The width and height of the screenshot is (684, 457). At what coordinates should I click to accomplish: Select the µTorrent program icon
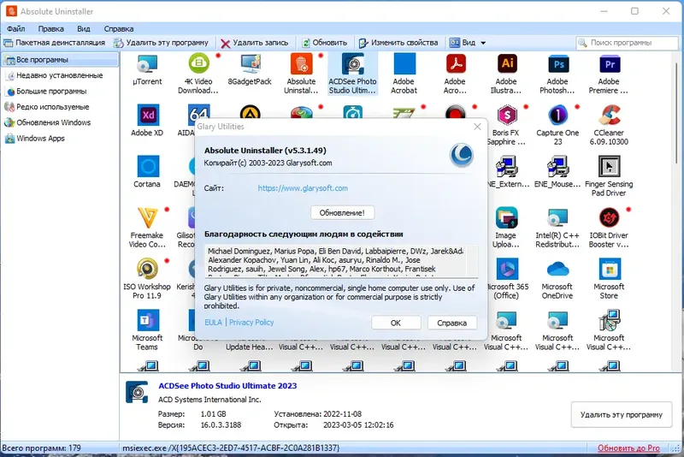147,64
